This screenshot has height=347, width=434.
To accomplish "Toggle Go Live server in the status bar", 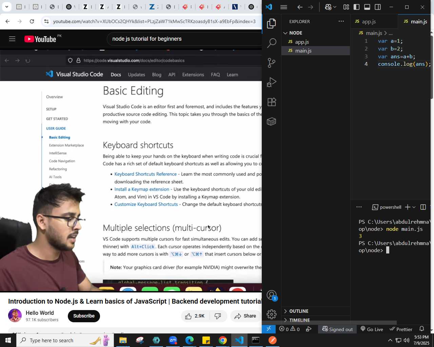I will [x=372, y=329].
